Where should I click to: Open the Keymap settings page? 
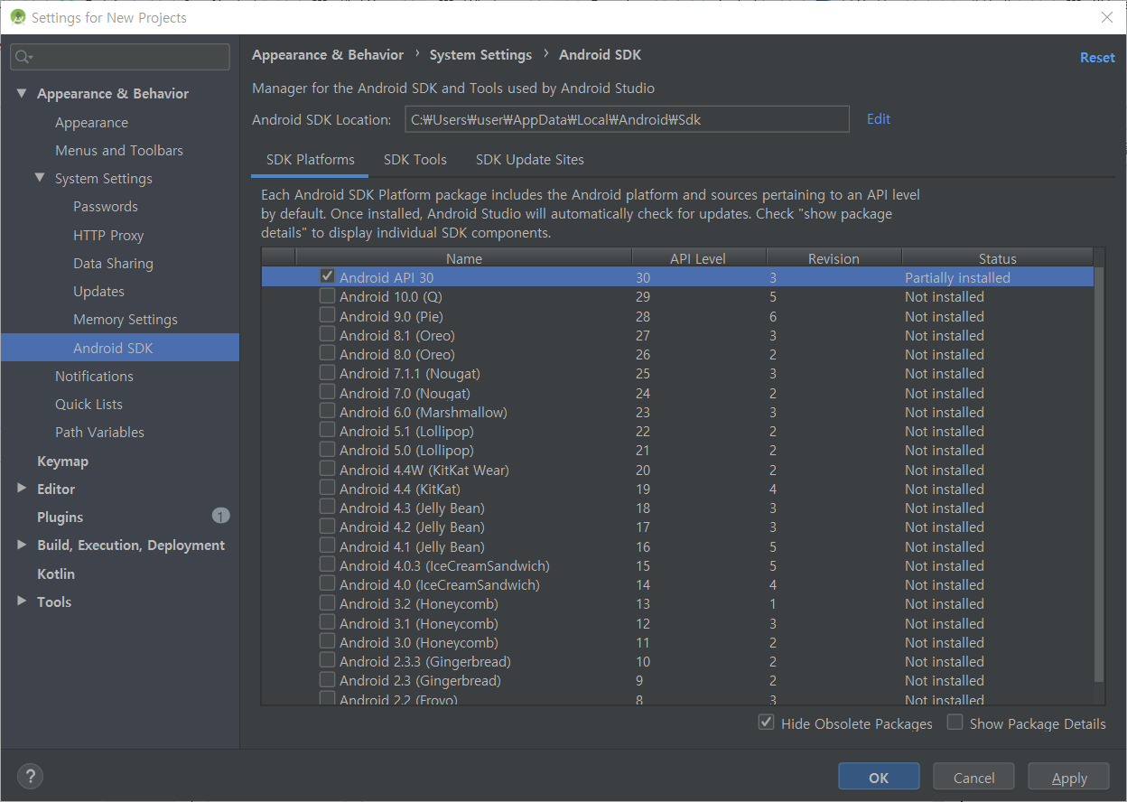62,461
